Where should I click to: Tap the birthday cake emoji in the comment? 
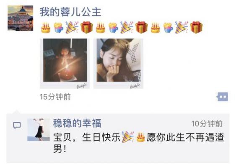pos(140,137)
